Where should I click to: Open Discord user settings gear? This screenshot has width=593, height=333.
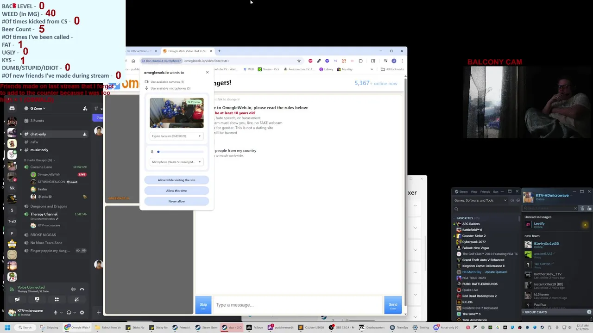click(x=82, y=312)
